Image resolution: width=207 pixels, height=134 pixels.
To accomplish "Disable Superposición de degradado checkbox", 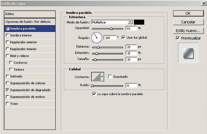I will [8, 90].
